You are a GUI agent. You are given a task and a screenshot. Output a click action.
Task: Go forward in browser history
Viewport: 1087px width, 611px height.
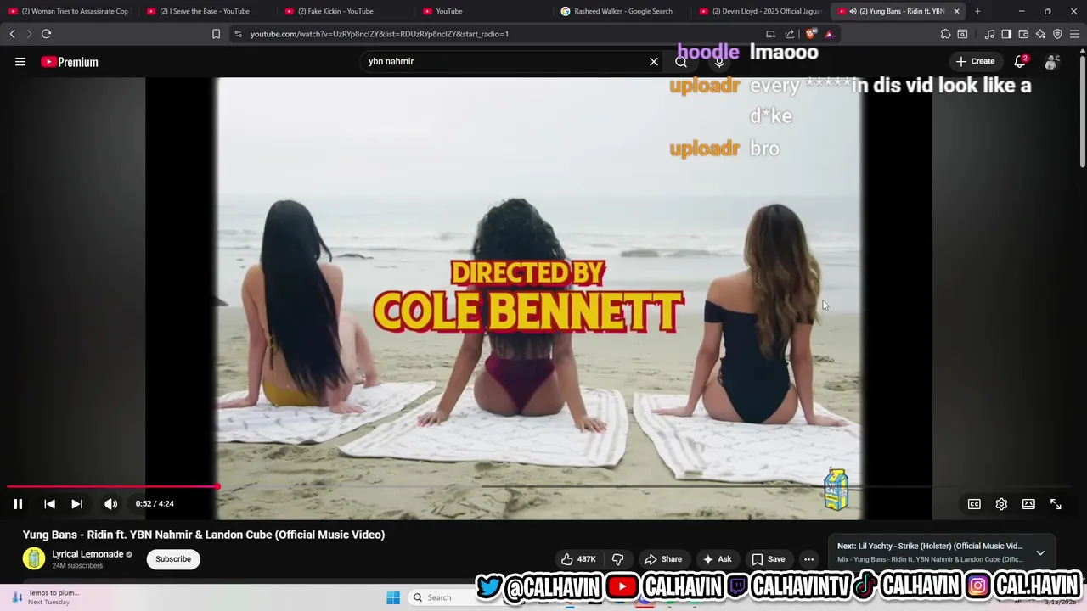(28, 34)
